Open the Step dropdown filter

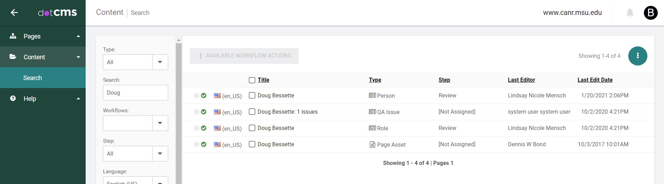pyautogui.click(x=160, y=154)
